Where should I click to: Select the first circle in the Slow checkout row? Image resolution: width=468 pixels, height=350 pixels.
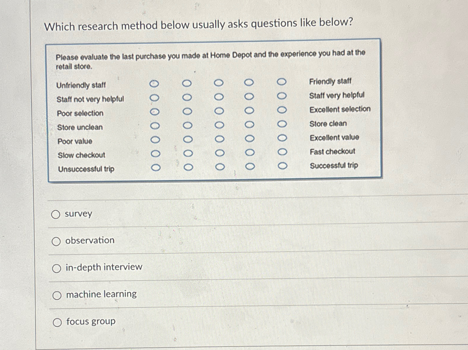pyautogui.click(x=154, y=153)
